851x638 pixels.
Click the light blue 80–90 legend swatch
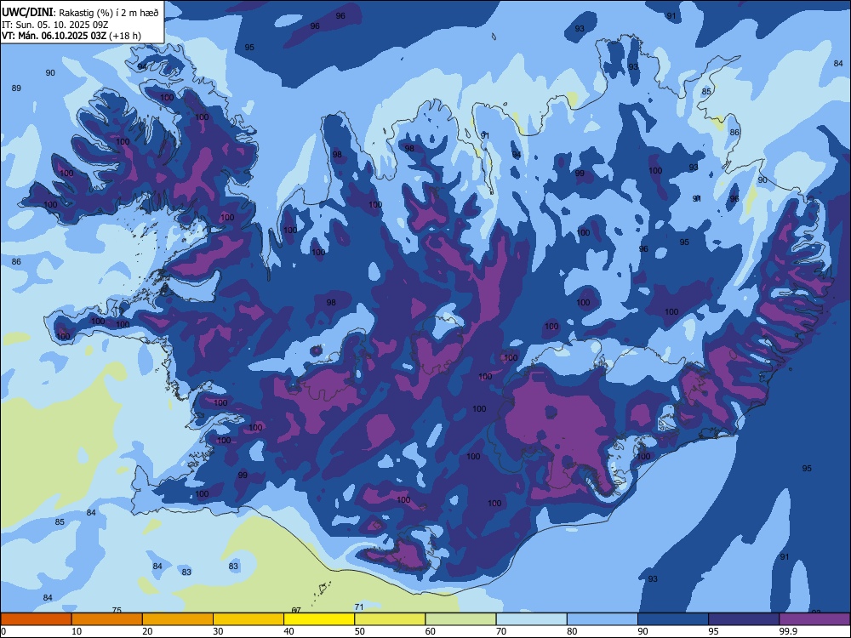[603, 619]
